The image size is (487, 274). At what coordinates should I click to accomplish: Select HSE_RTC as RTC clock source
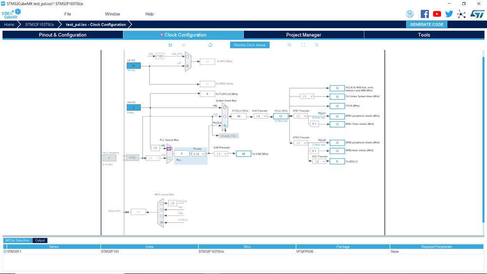(x=187, y=57)
